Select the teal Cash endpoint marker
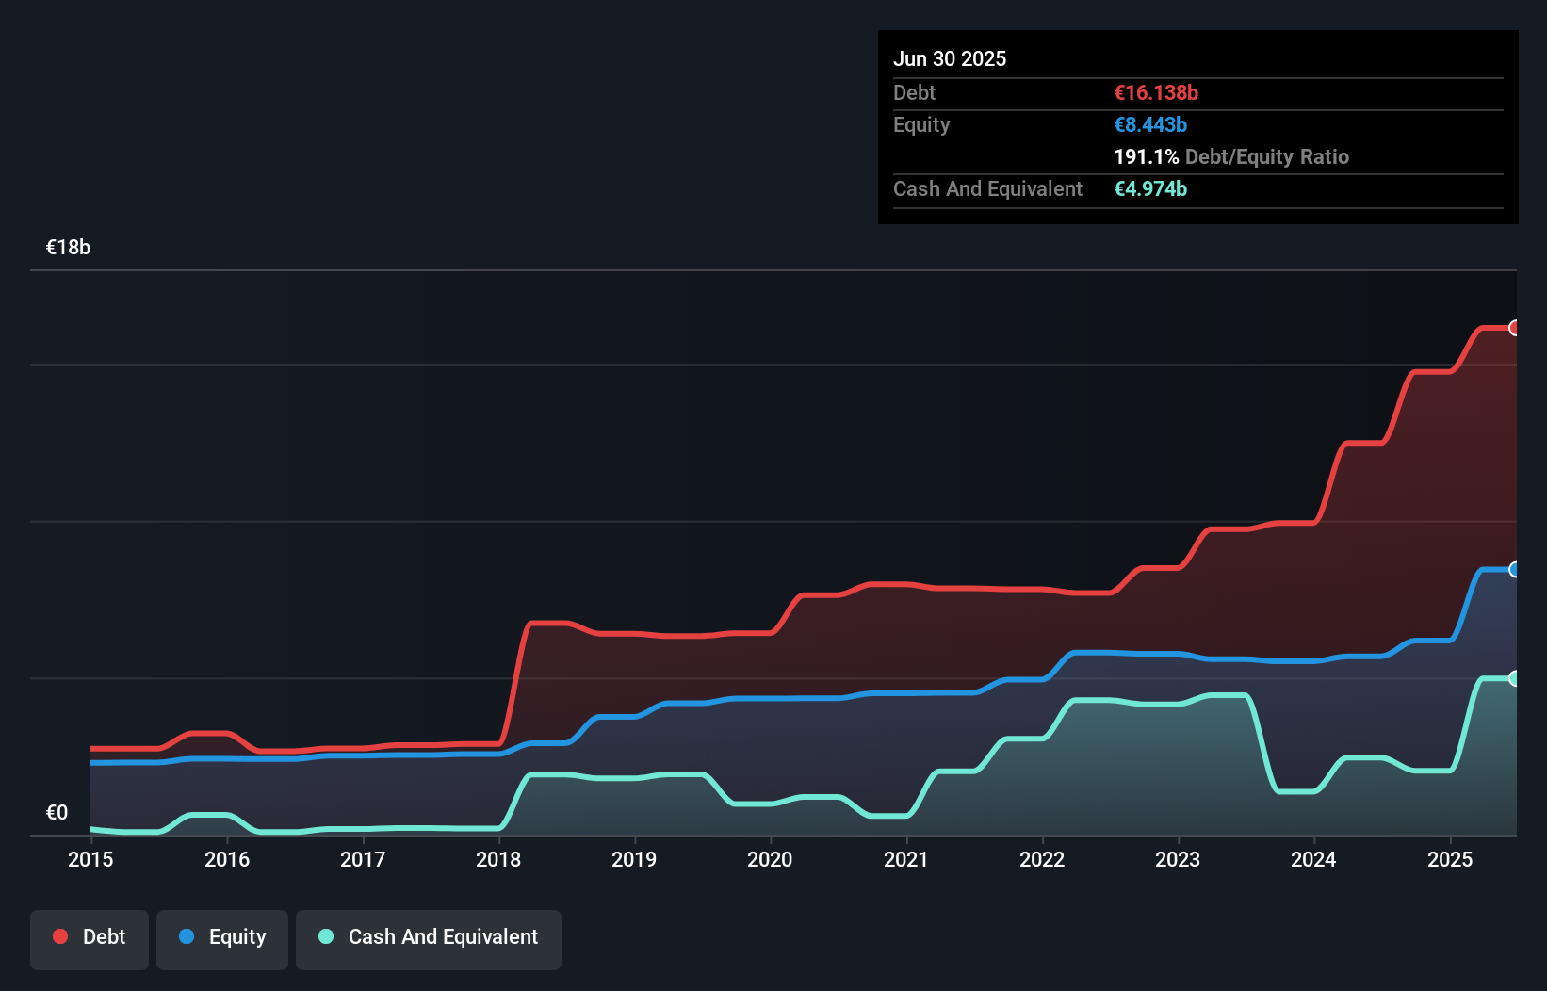 click(1514, 678)
